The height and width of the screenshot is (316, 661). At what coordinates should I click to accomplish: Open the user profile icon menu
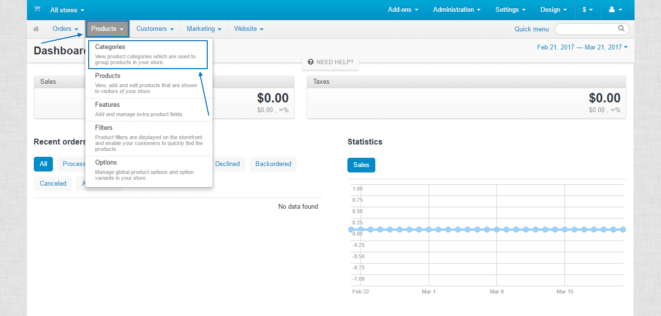point(615,10)
